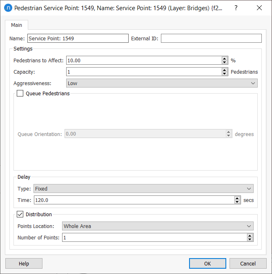Click the Cancel button
Screen dimensions: 272x274
(248, 263)
